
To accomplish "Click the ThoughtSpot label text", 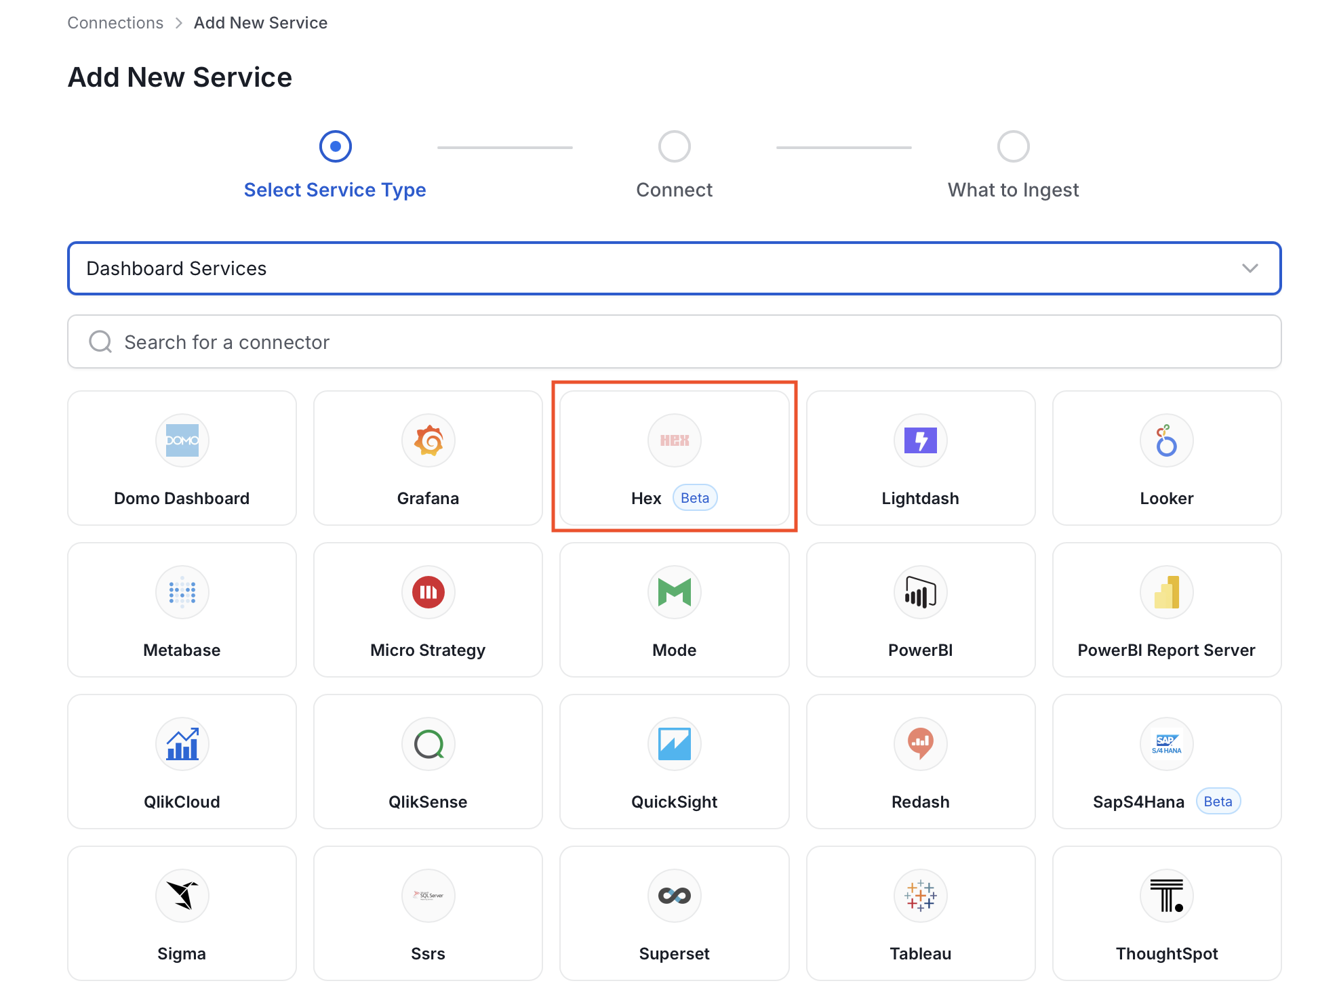I will point(1167,954).
